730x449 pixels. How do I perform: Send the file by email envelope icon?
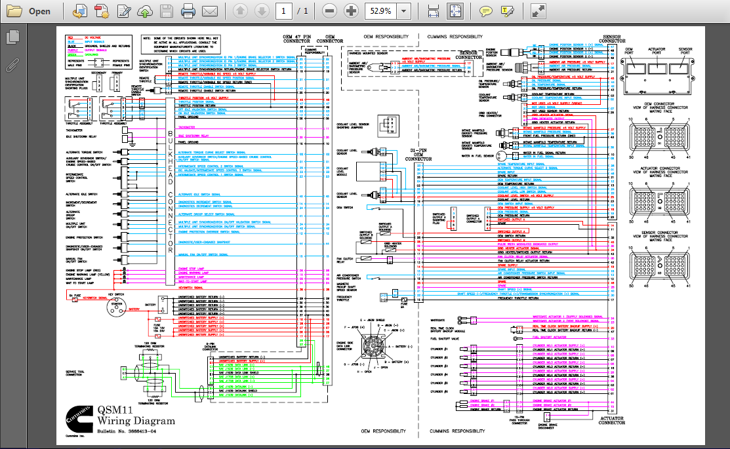(x=210, y=11)
